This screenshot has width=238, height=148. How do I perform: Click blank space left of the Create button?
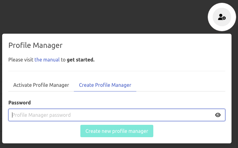43,131
